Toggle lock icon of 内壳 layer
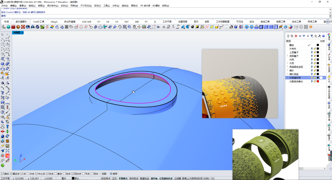The height and width of the screenshot is (180, 332). click(315, 60)
